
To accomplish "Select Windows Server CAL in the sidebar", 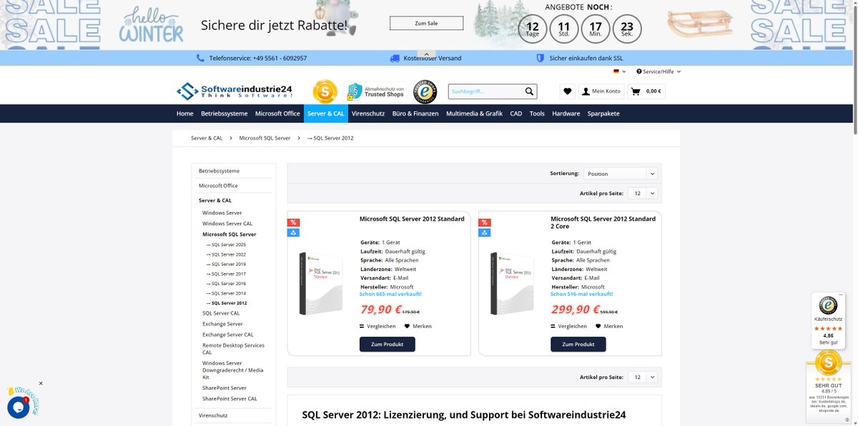I will tap(227, 224).
